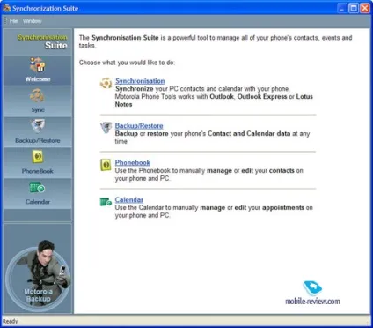Click the green icon beside Calendar link

coord(106,202)
